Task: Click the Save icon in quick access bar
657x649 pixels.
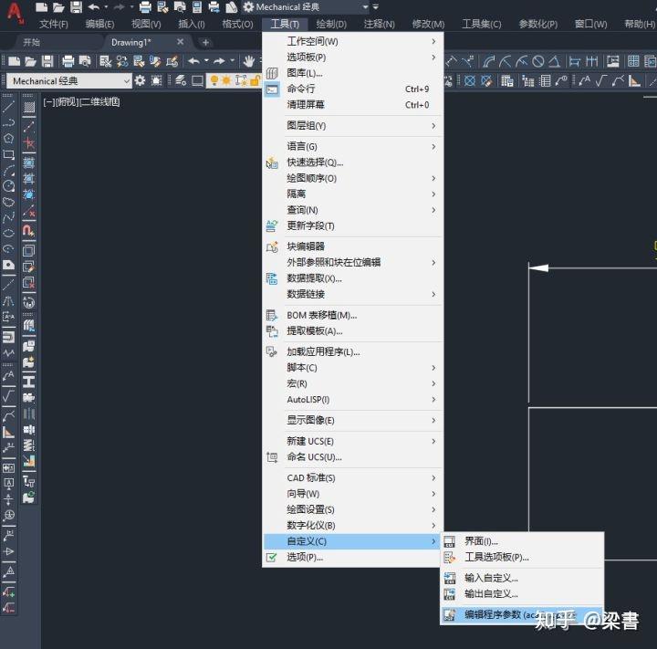Action: [77, 7]
